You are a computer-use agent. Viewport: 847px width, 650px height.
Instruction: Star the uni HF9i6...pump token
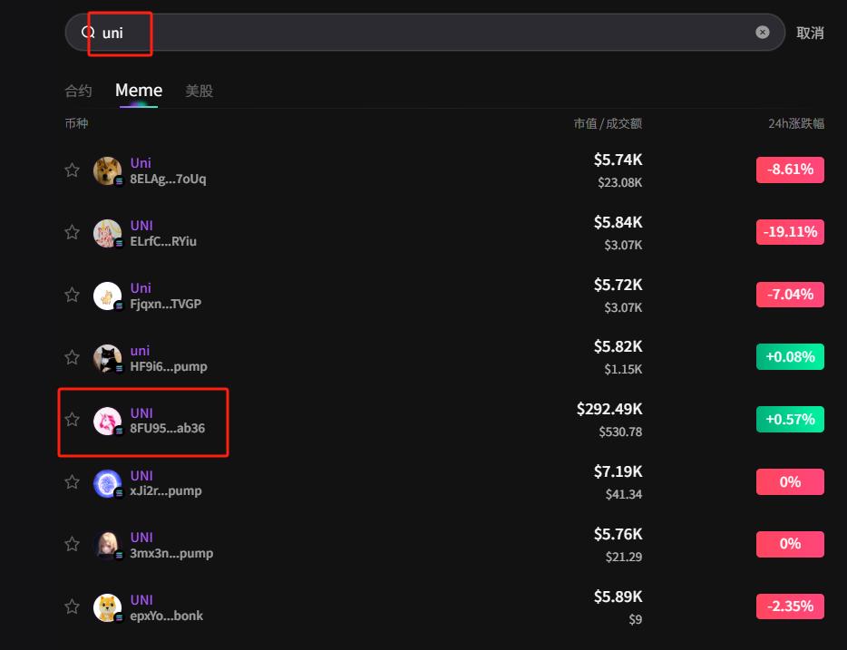[72, 358]
